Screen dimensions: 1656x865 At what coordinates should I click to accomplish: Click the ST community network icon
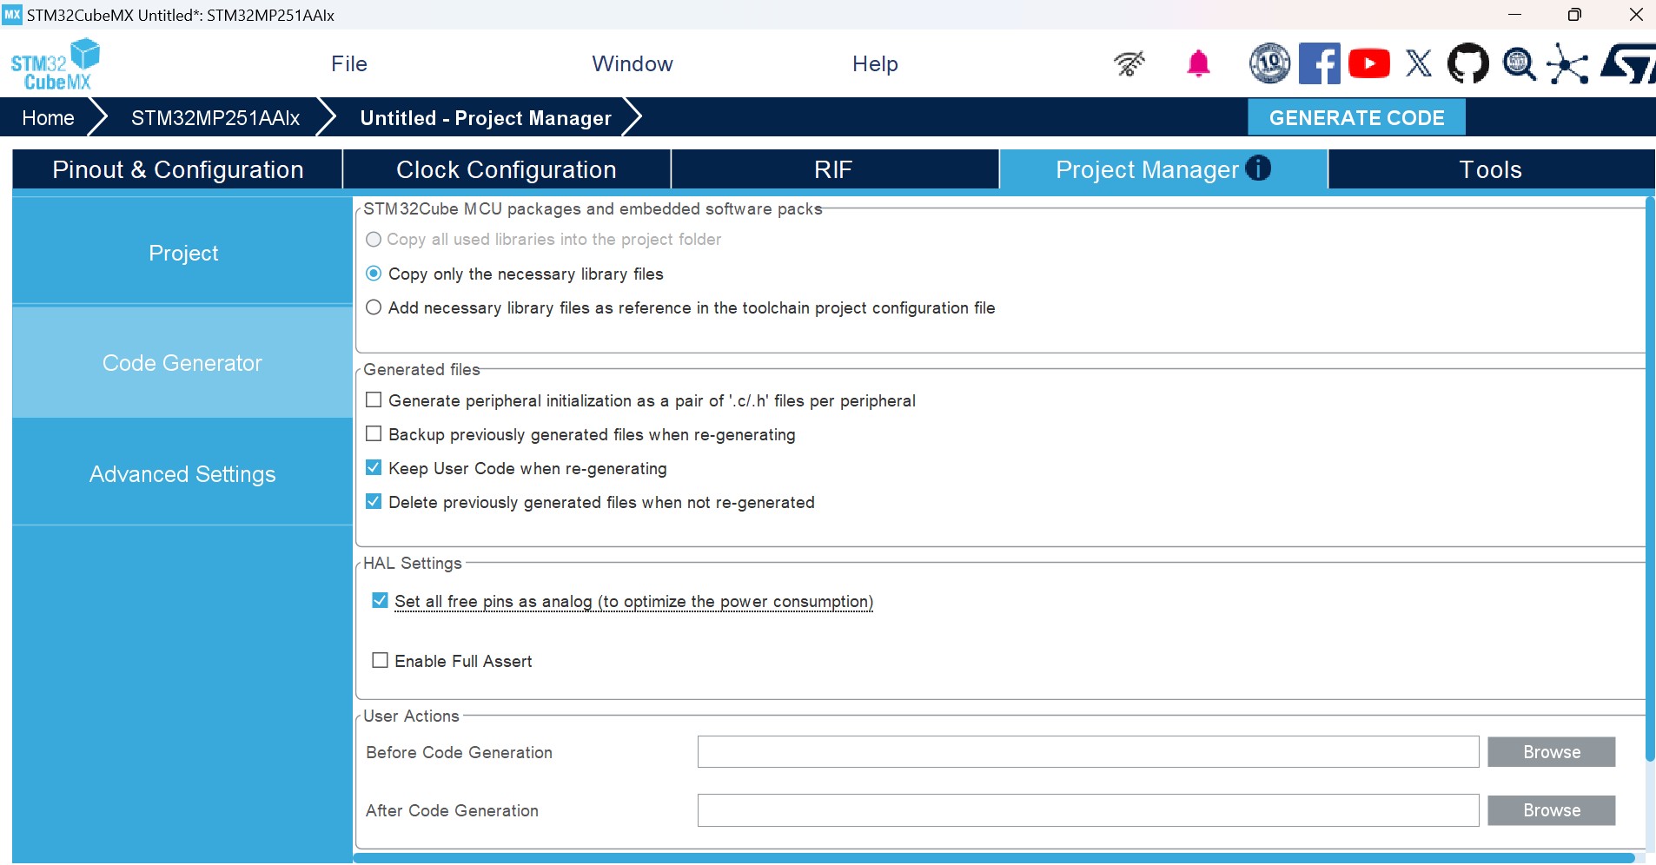(x=1567, y=64)
